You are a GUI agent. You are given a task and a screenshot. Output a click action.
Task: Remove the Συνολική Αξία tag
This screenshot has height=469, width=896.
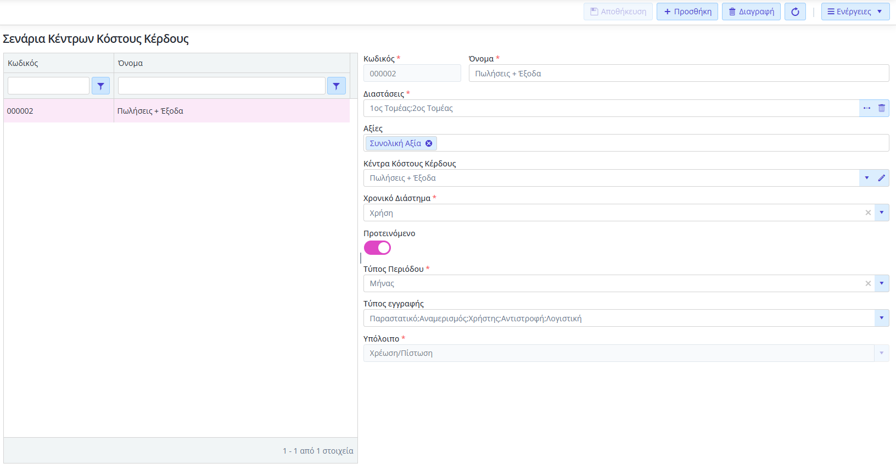(x=429, y=143)
